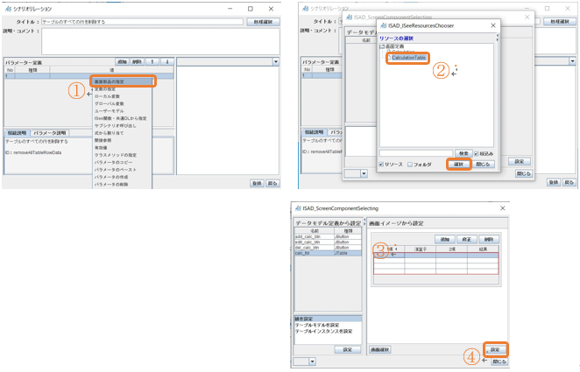Screen dimensions: 580x372
Task: Toggle the リソース checkbox
Action: (x=381, y=165)
